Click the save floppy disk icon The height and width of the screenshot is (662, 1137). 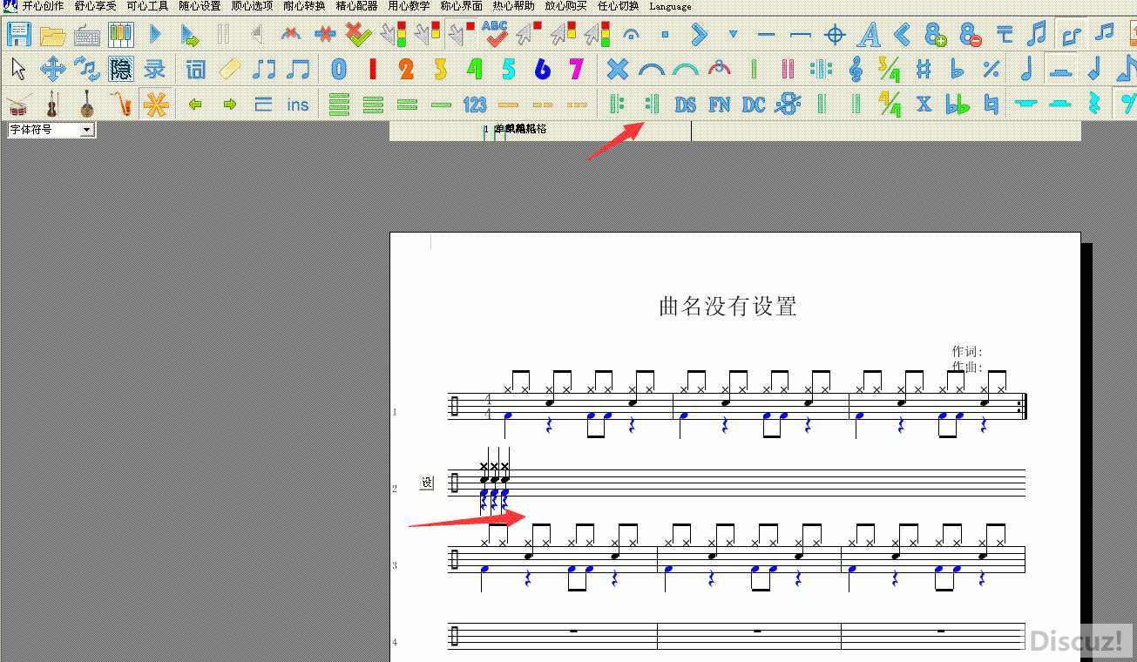18,35
